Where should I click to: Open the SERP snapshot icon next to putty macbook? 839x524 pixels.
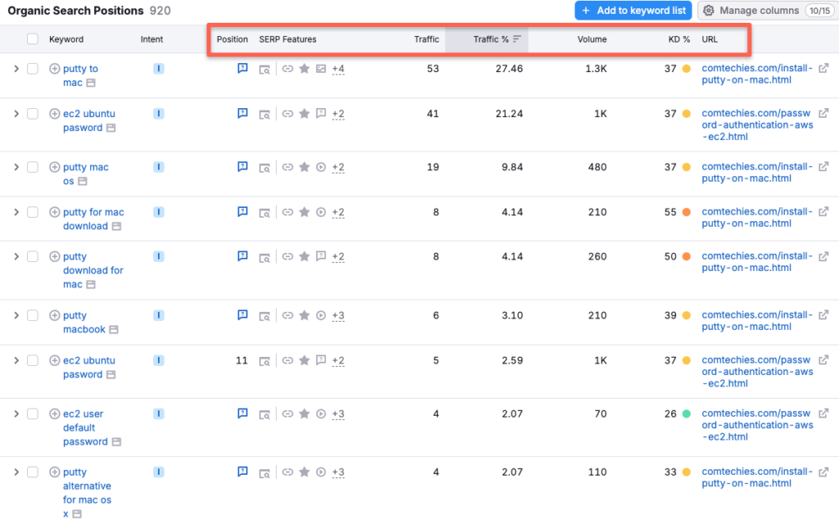click(264, 315)
